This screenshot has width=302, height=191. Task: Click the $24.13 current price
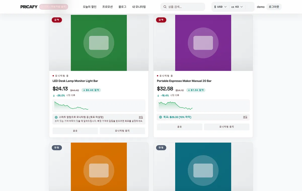coord(60,89)
